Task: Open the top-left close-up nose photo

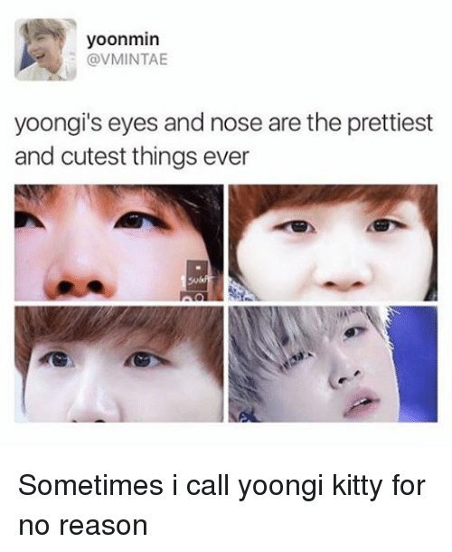Action: [x=119, y=243]
